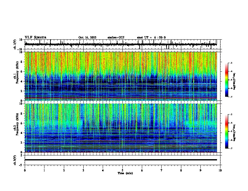248x191 pixels.
Task: Click the "VLF Spectra" plot title
Action: [x=35, y=37]
